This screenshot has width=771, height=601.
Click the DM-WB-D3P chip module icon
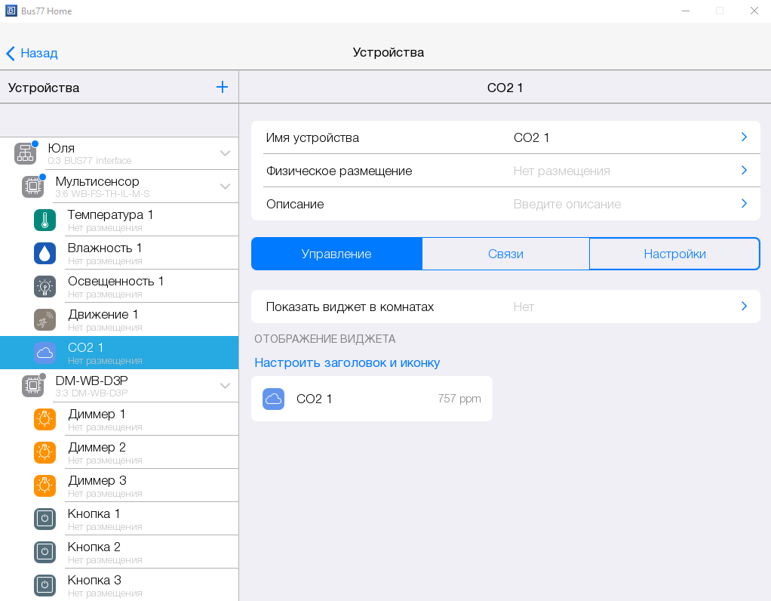pyautogui.click(x=32, y=386)
